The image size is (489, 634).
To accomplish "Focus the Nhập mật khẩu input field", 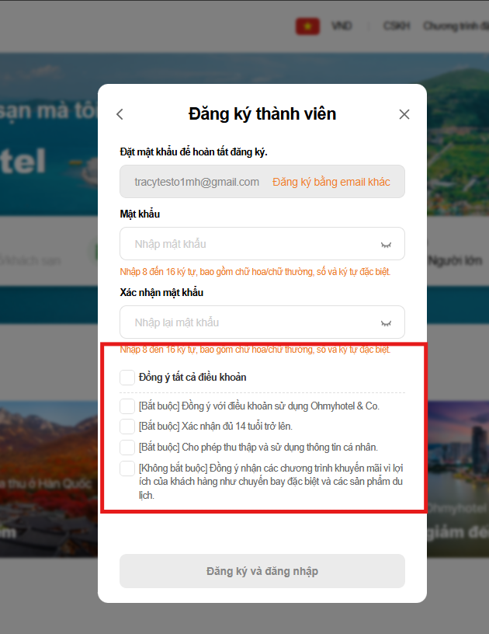I will point(262,243).
